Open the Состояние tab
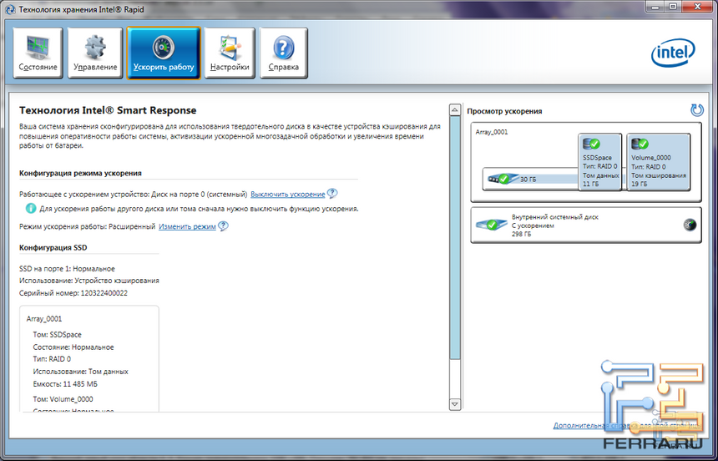Screen dimensions: 718x461 pyautogui.click(x=38, y=53)
